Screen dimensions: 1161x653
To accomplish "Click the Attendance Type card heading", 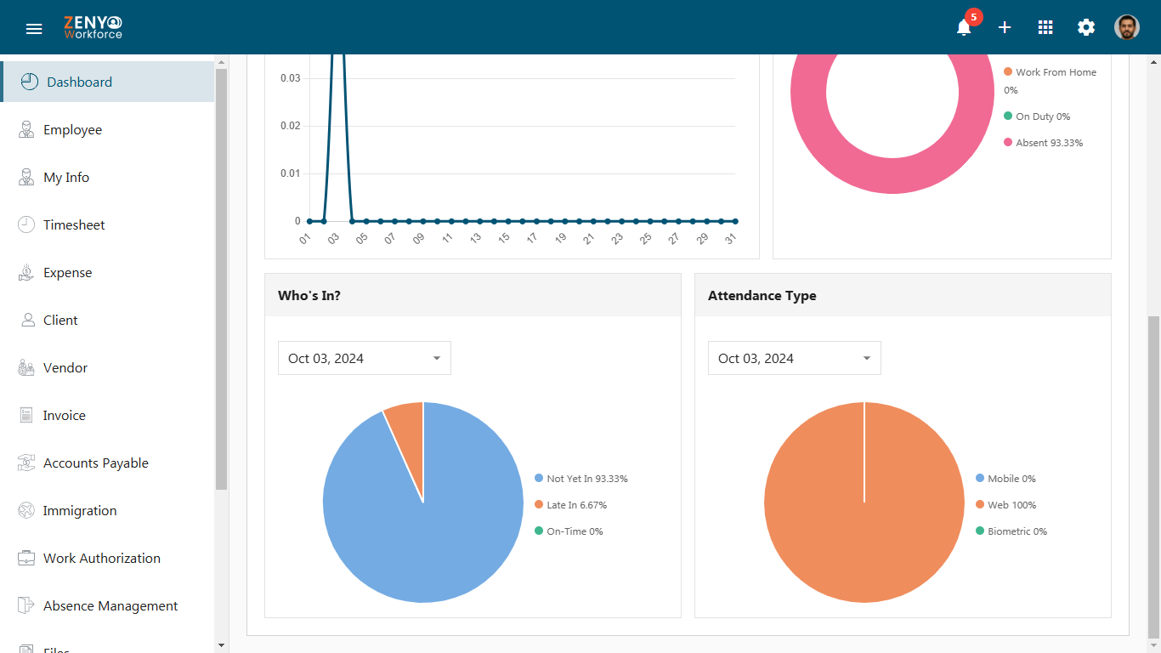I will pos(762,296).
